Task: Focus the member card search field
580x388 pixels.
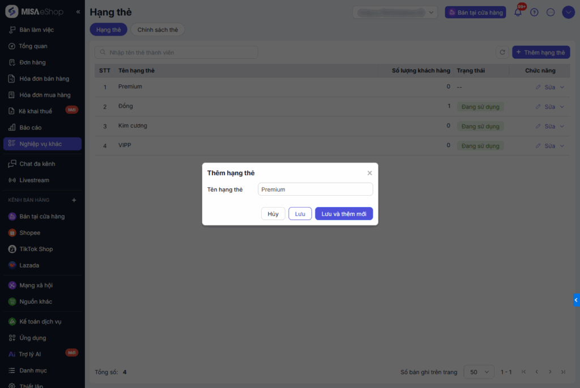Action: pyautogui.click(x=176, y=52)
